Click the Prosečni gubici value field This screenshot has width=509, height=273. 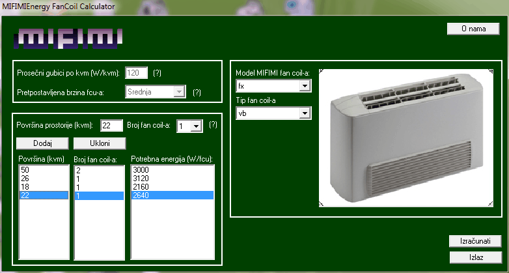point(137,73)
